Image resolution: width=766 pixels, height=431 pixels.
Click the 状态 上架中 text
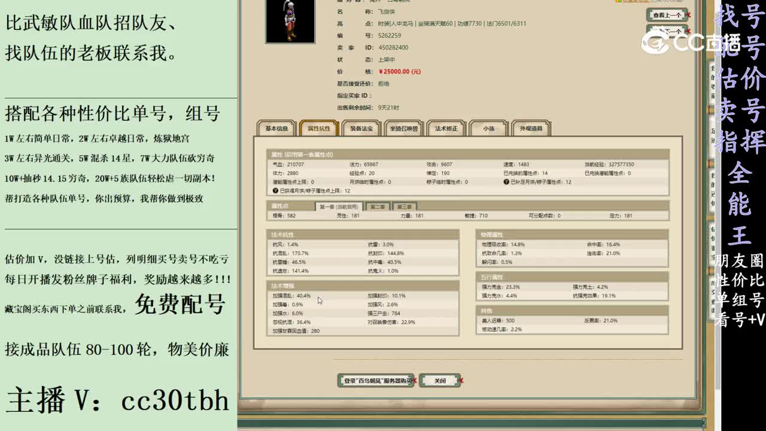pyautogui.click(x=366, y=60)
